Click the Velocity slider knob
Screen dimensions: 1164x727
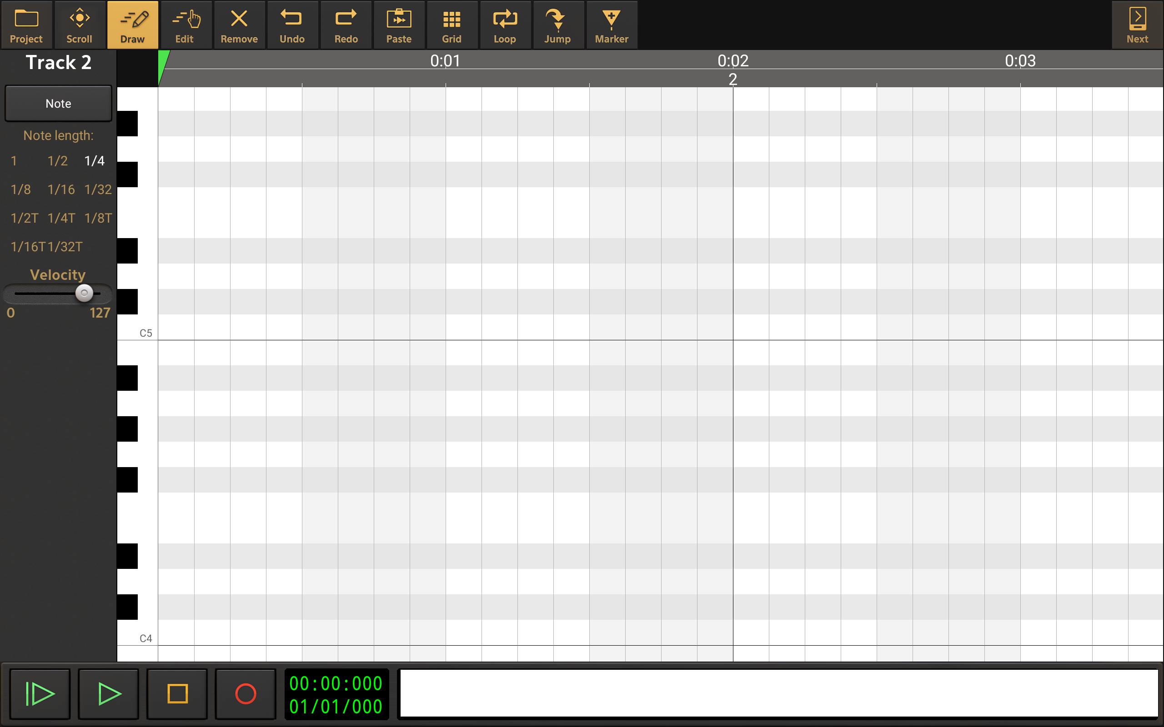coord(84,293)
